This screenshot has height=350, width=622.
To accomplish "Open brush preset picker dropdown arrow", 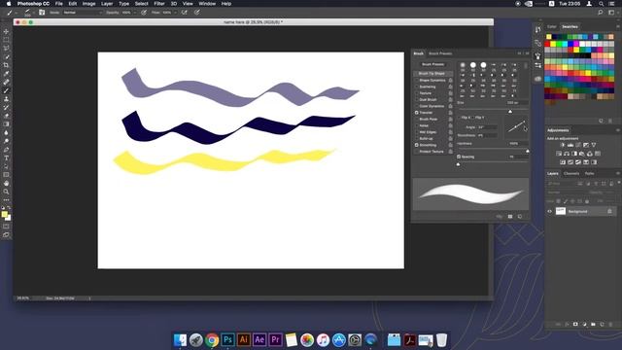I will pos(33,13).
